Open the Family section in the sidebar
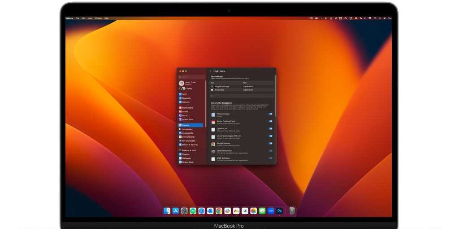 click(189, 89)
